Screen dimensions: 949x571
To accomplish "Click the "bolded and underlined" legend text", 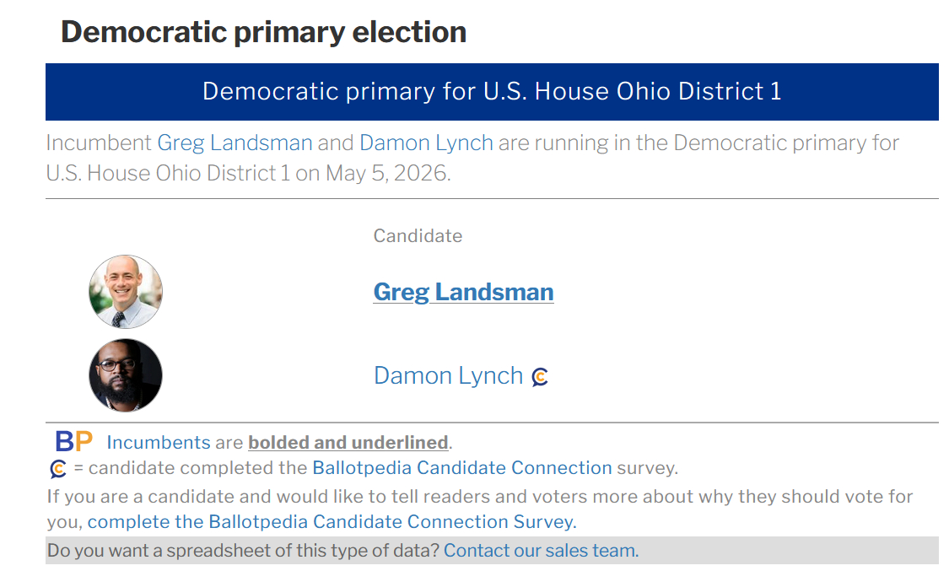I will pyautogui.click(x=348, y=442).
